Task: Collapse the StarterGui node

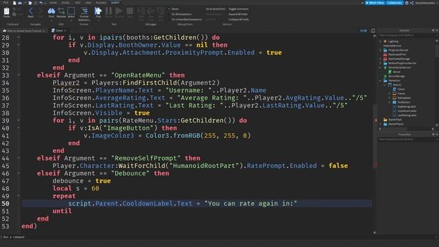Action: tap(380, 81)
